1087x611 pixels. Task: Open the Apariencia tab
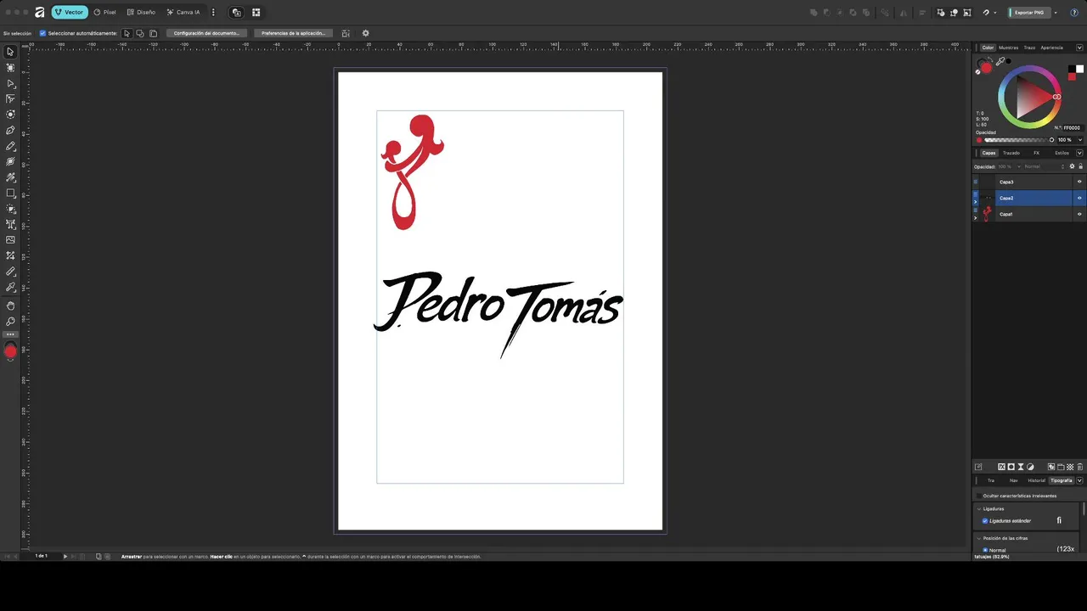[1051, 48]
